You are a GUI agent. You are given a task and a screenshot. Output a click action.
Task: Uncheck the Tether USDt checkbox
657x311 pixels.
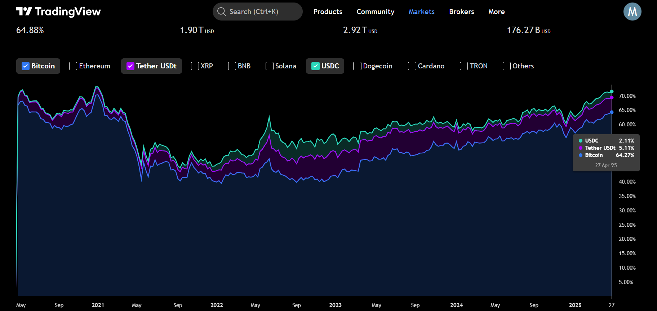point(130,66)
